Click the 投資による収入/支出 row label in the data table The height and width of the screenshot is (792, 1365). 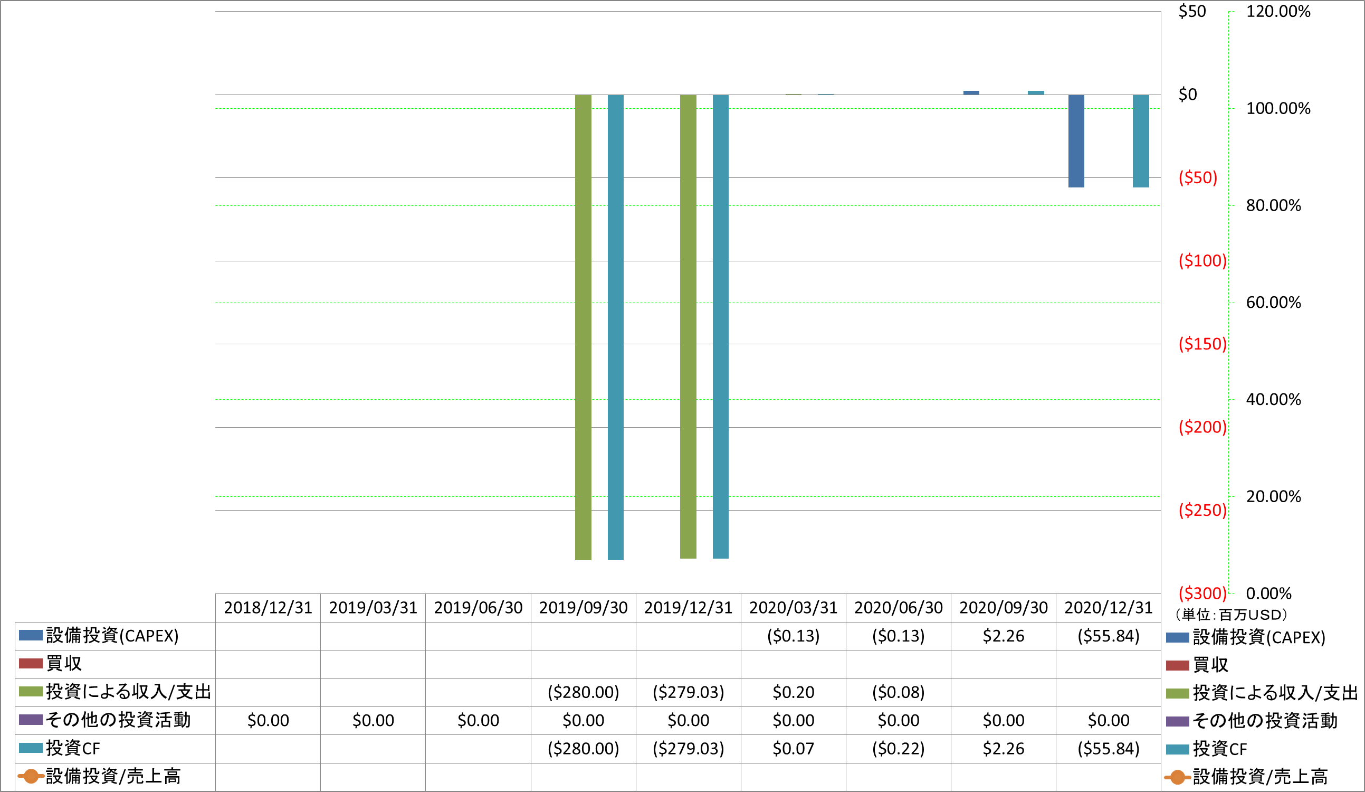coord(129,692)
